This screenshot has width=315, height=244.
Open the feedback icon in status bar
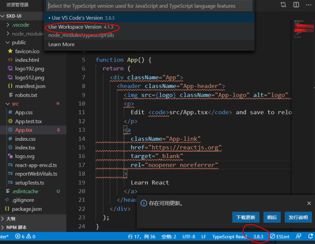click(x=298, y=236)
